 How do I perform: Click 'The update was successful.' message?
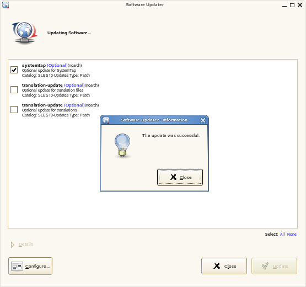point(171,135)
